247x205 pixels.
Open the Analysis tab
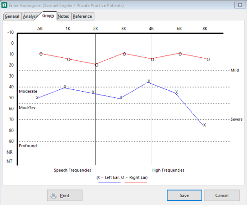point(30,16)
